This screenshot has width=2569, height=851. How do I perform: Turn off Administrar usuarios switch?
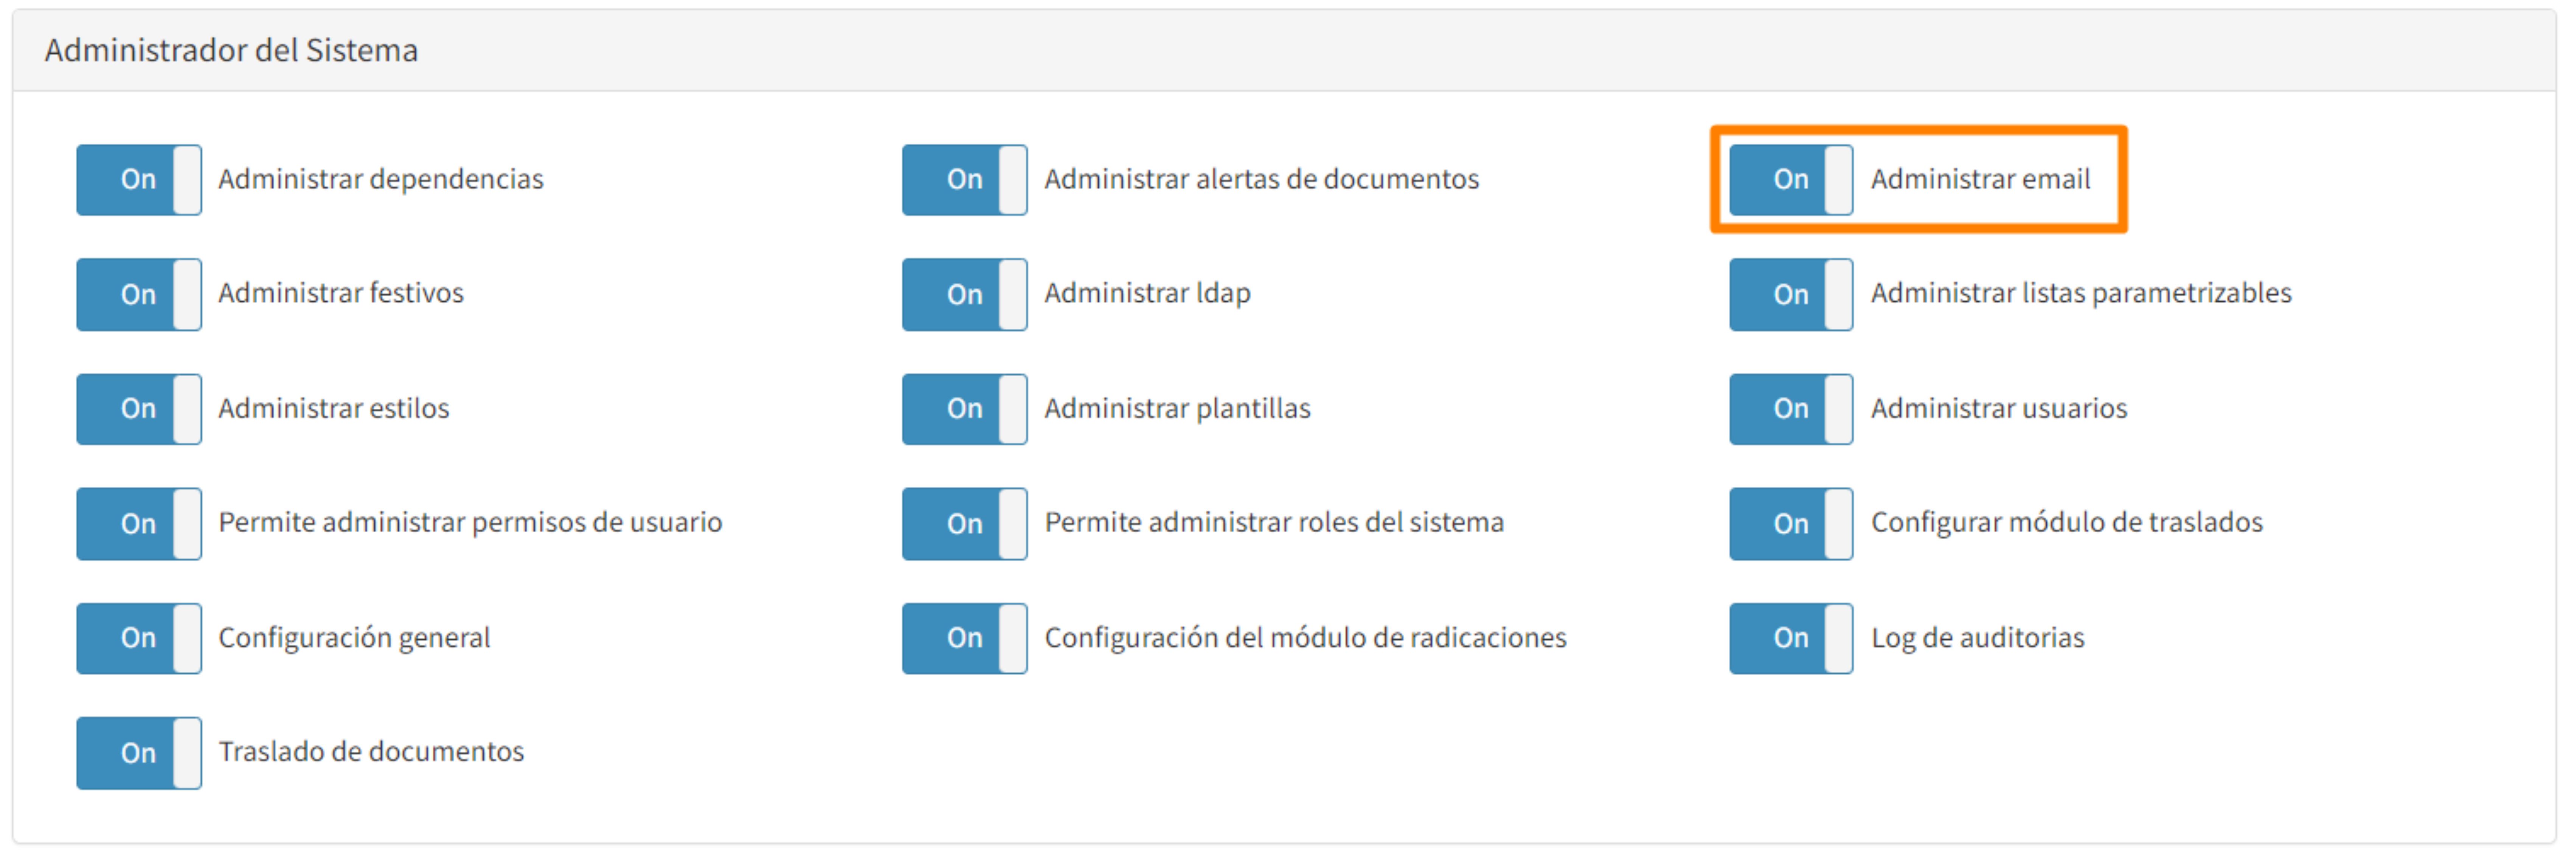[1791, 409]
